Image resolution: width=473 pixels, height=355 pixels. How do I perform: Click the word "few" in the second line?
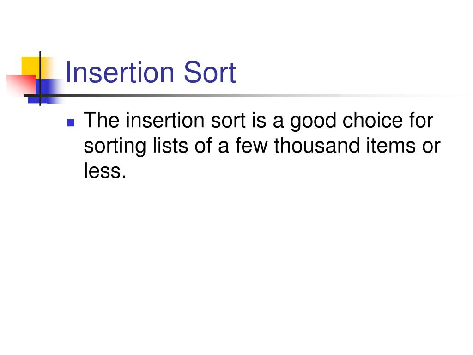252,146
